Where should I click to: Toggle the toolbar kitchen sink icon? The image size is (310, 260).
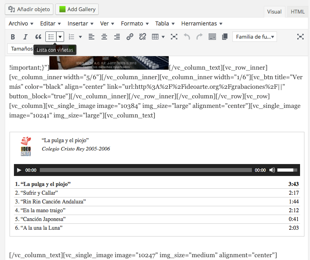point(212,37)
